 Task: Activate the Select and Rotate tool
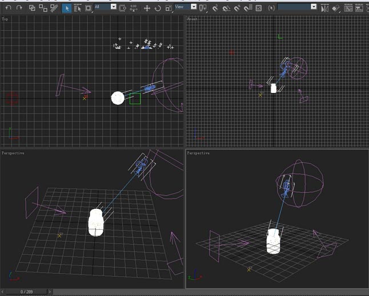pos(158,9)
